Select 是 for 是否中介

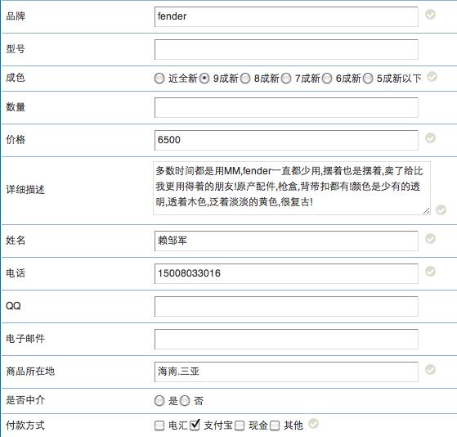159,400
